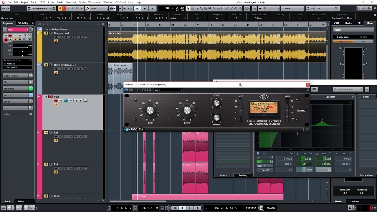Select the Play speaker tool
The width and height of the screenshot is (377, 212).
[236, 9]
